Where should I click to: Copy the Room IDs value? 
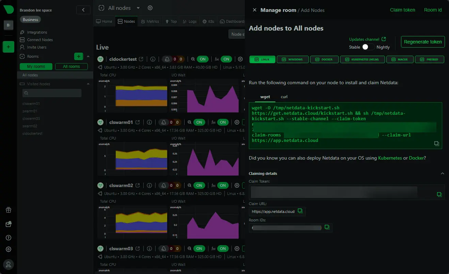coord(327,227)
